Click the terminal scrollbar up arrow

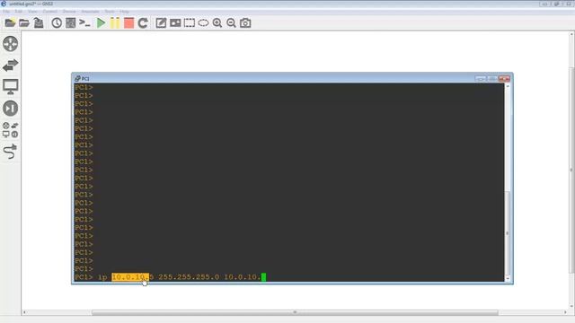pyautogui.click(x=508, y=86)
